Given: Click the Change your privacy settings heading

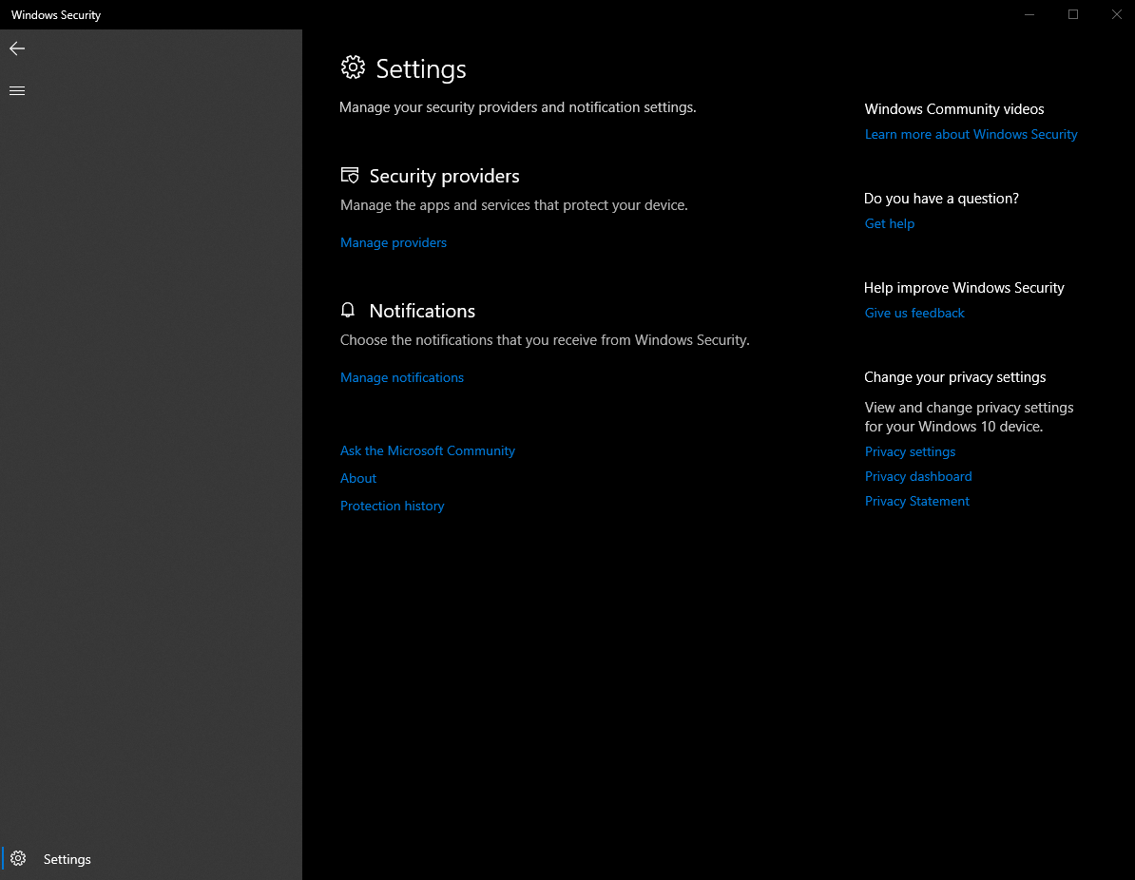Looking at the screenshot, I should point(954,377).
